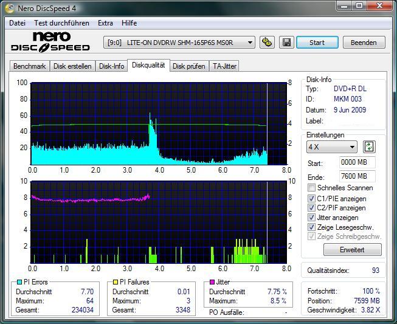Viewport: 397px width, 324px height.
Task: Click the Ende 7600 MB input field
Action: tap(357, 176)
